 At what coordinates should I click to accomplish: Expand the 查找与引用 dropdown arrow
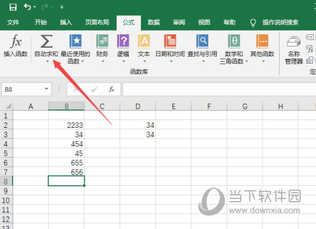[203, 61]
